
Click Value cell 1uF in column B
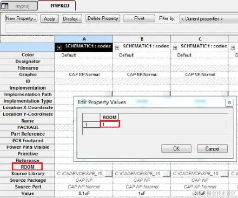pos(142,193)
